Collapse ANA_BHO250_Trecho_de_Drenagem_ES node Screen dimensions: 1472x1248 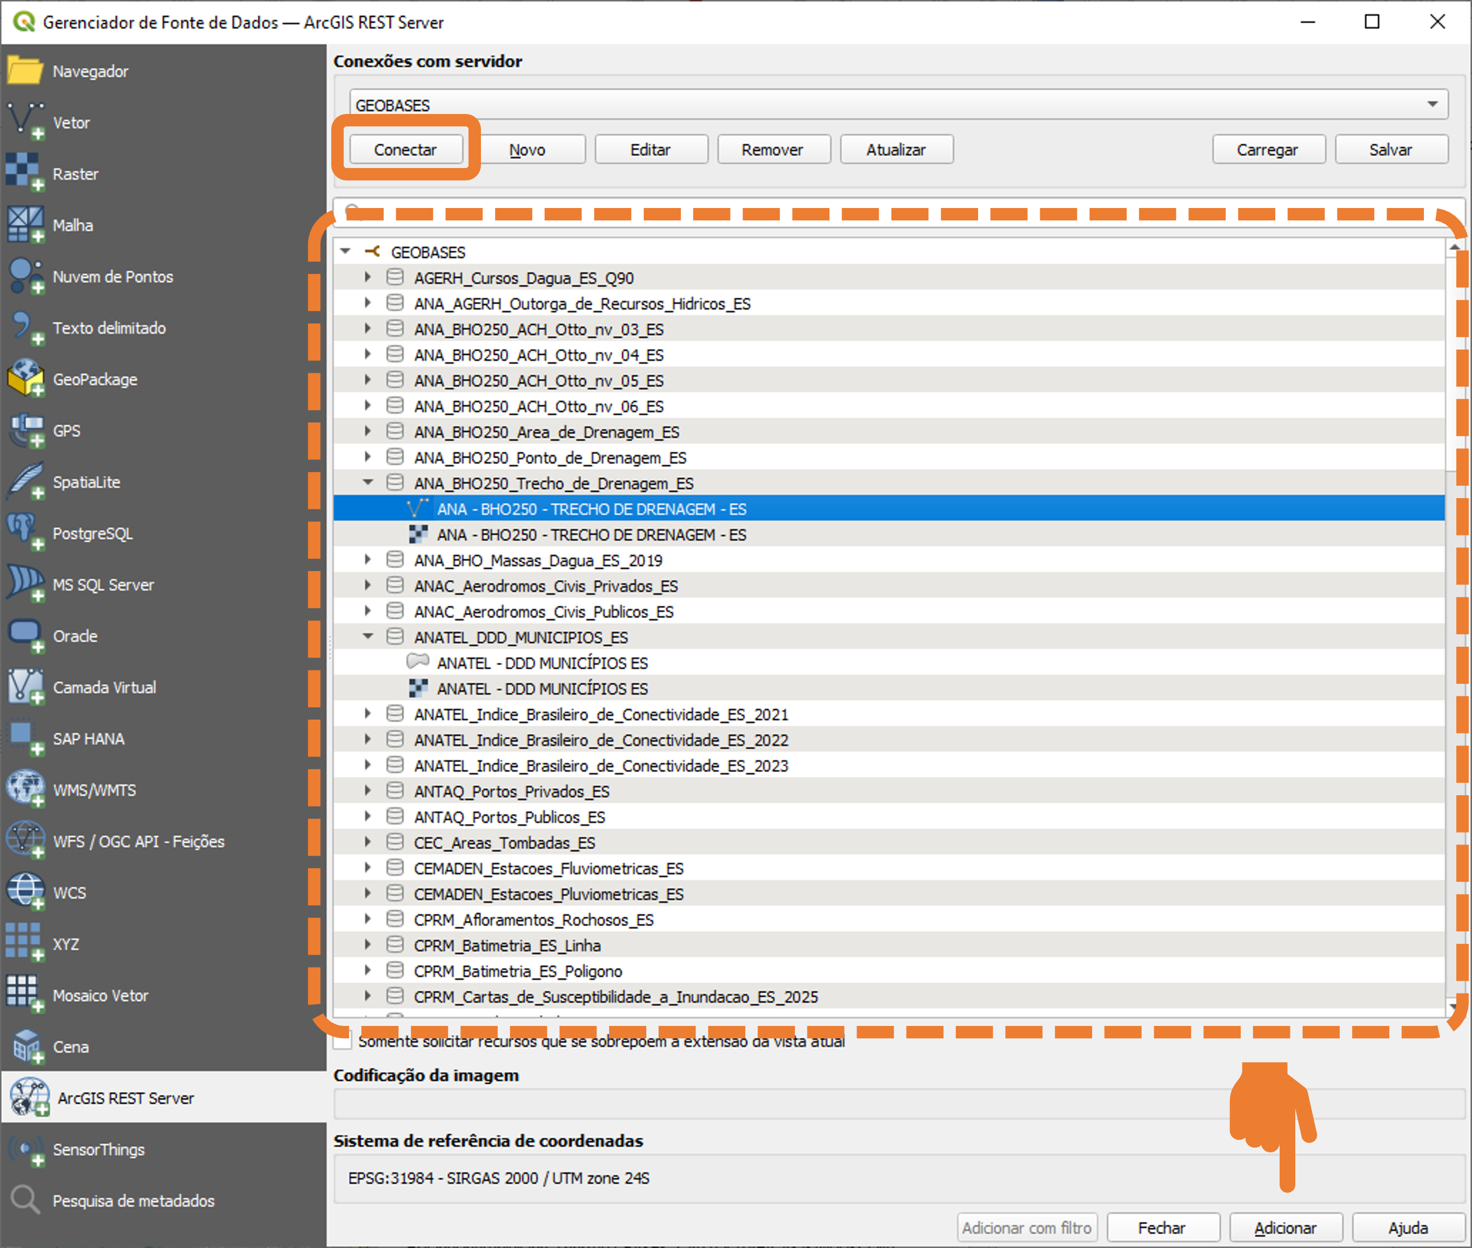pos(368,482)
